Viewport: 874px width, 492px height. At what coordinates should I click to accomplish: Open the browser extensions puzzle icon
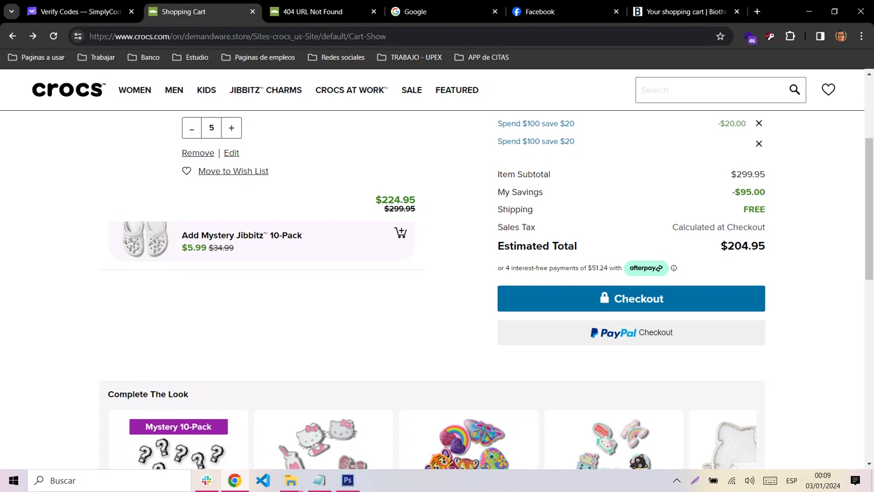click(790, 36)
